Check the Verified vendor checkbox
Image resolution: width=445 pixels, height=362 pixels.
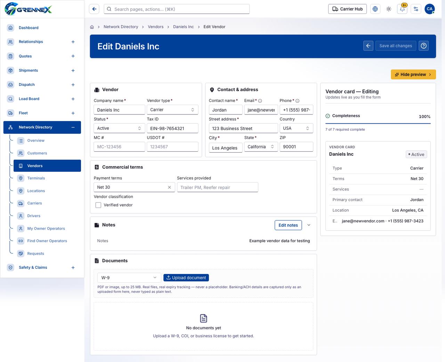click(x=98, y=205)
